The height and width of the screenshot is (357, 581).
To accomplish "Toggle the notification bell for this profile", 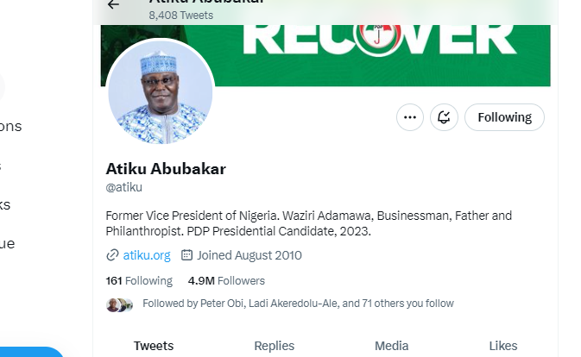I will click(445, 117).
